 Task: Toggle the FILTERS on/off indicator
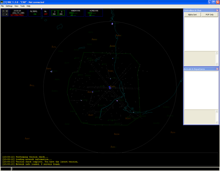pyautogui.click(x=35, y=14)
